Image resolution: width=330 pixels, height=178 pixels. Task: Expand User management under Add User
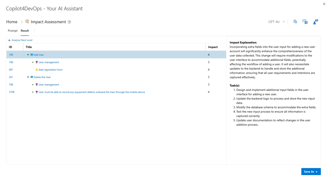[x=33, y=62]
